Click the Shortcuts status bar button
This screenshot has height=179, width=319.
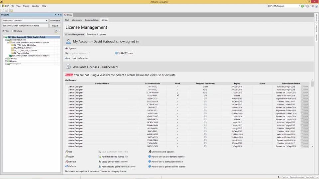[x=309, y=177]
